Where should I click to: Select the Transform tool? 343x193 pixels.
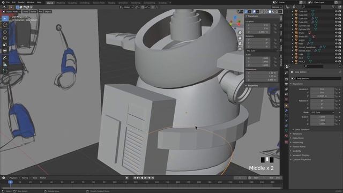pyautogui.click(x=5, y=50)
